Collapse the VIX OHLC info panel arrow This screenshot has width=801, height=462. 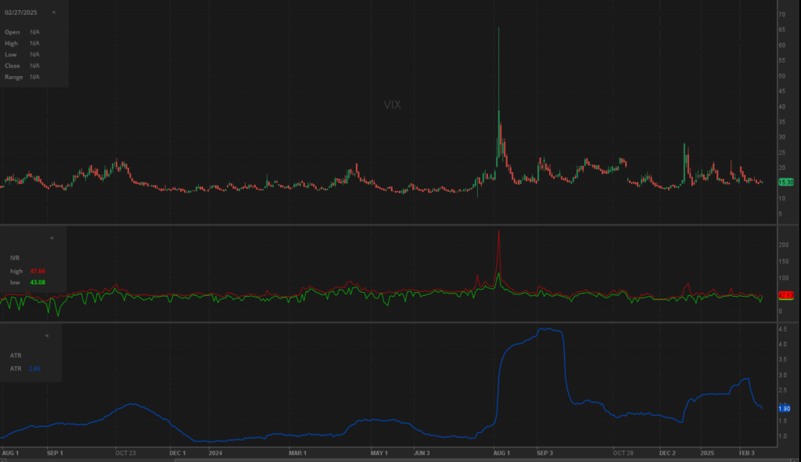point(53,13)
